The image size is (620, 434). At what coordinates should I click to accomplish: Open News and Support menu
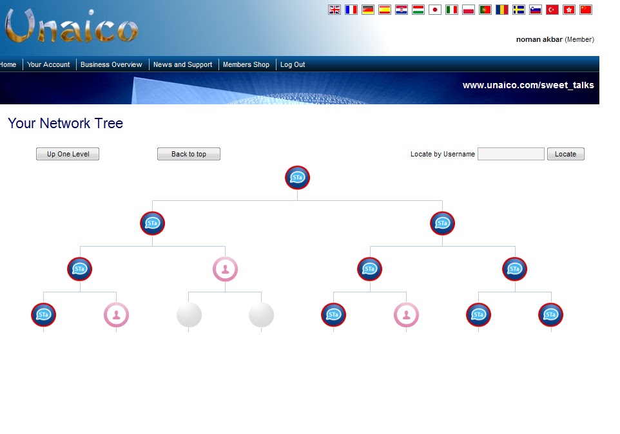182,64
